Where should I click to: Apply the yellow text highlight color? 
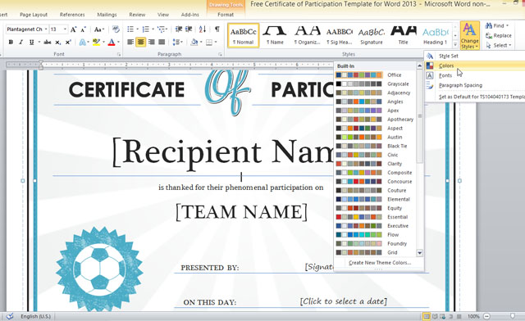pyautogui.click(x=97, y=42)
